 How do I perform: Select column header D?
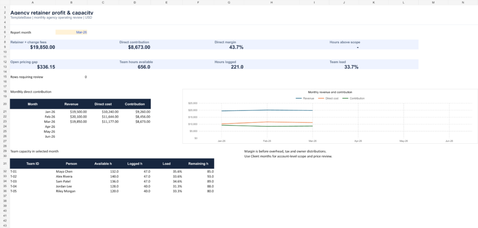pos(135,2)
